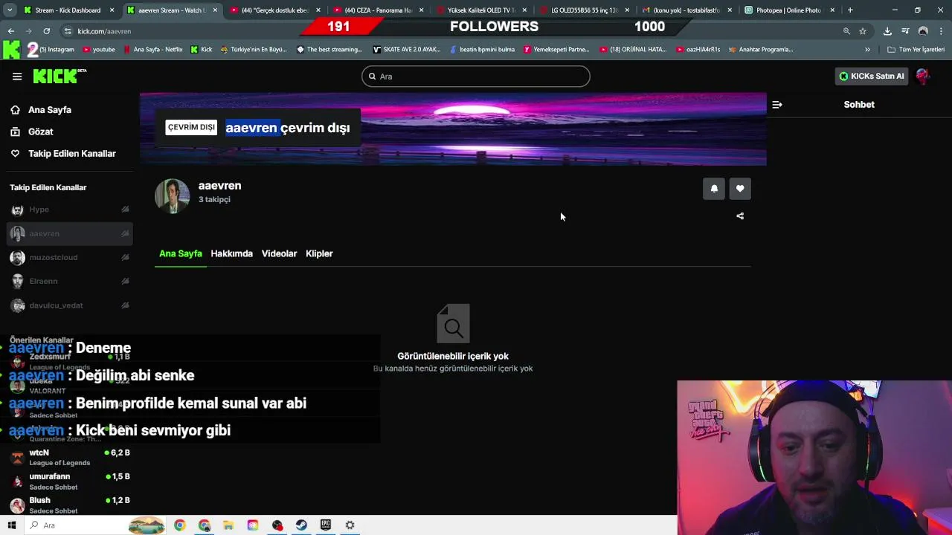This screenshot has width=952, height=535.
Task: Open the beatin bpmini bulma bookmark
Action: click(482, 50)
